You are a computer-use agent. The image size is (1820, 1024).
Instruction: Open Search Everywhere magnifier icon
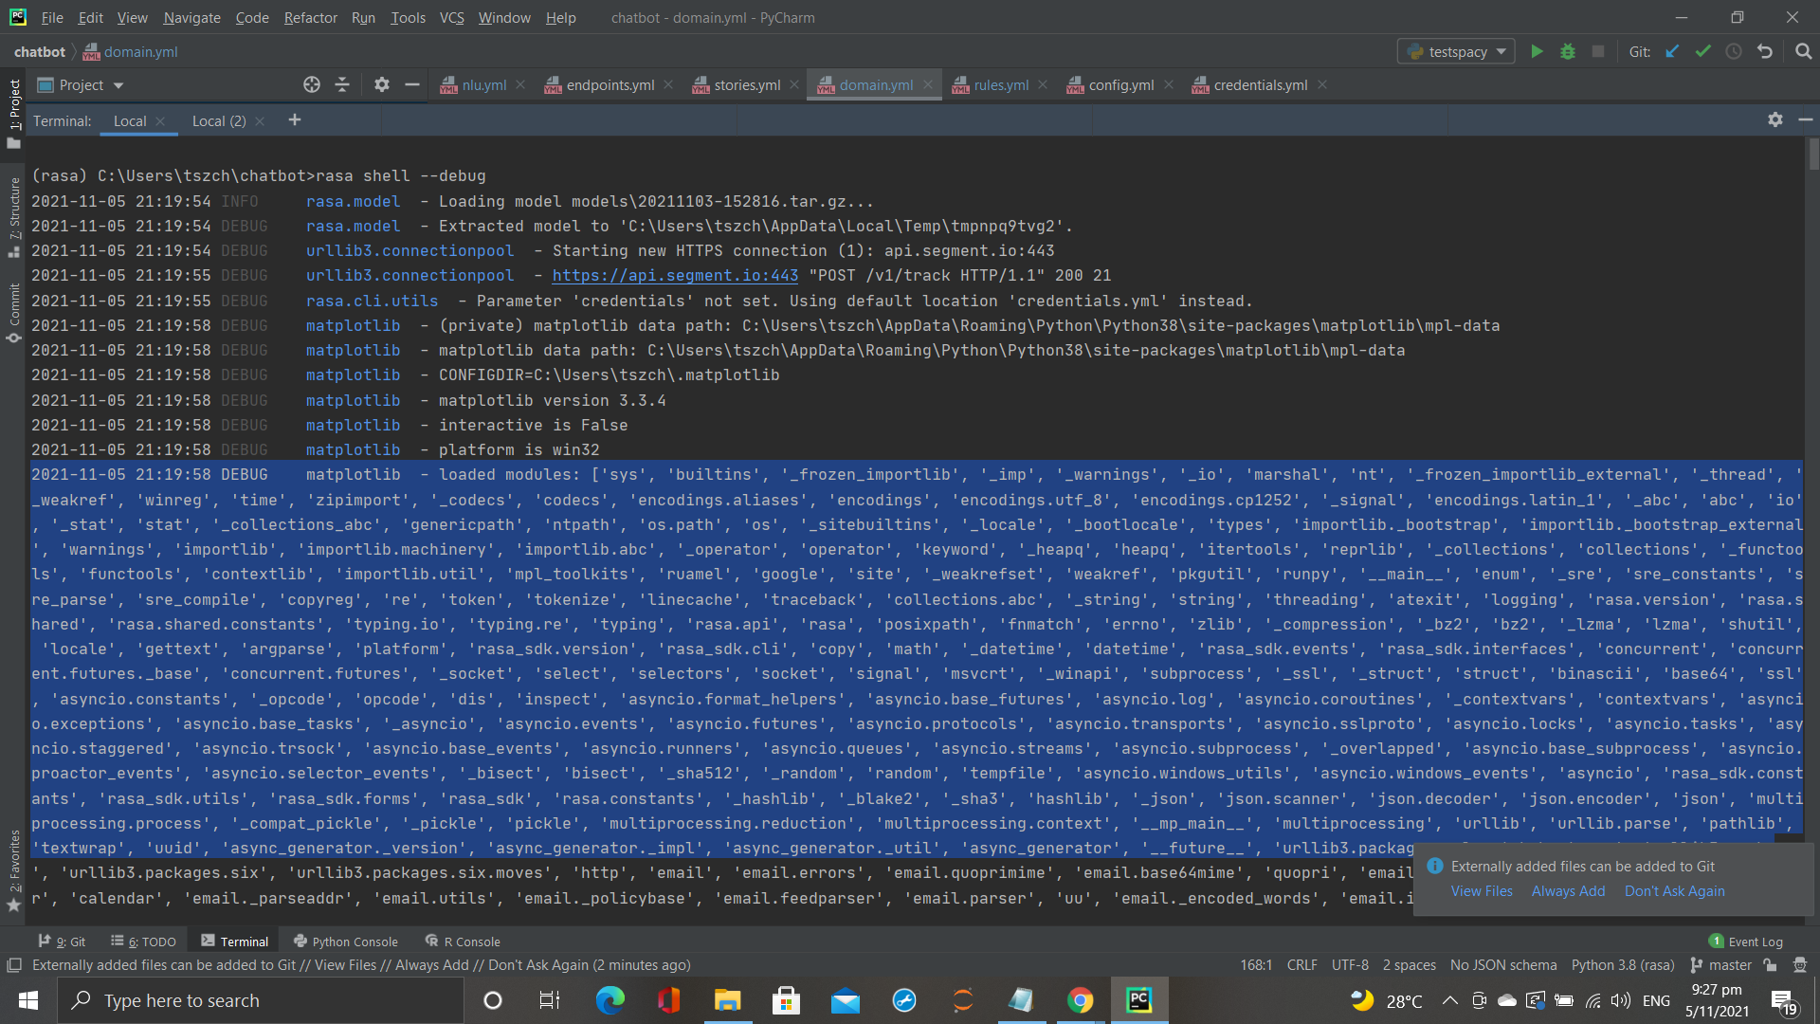[x=1803, y=51]
